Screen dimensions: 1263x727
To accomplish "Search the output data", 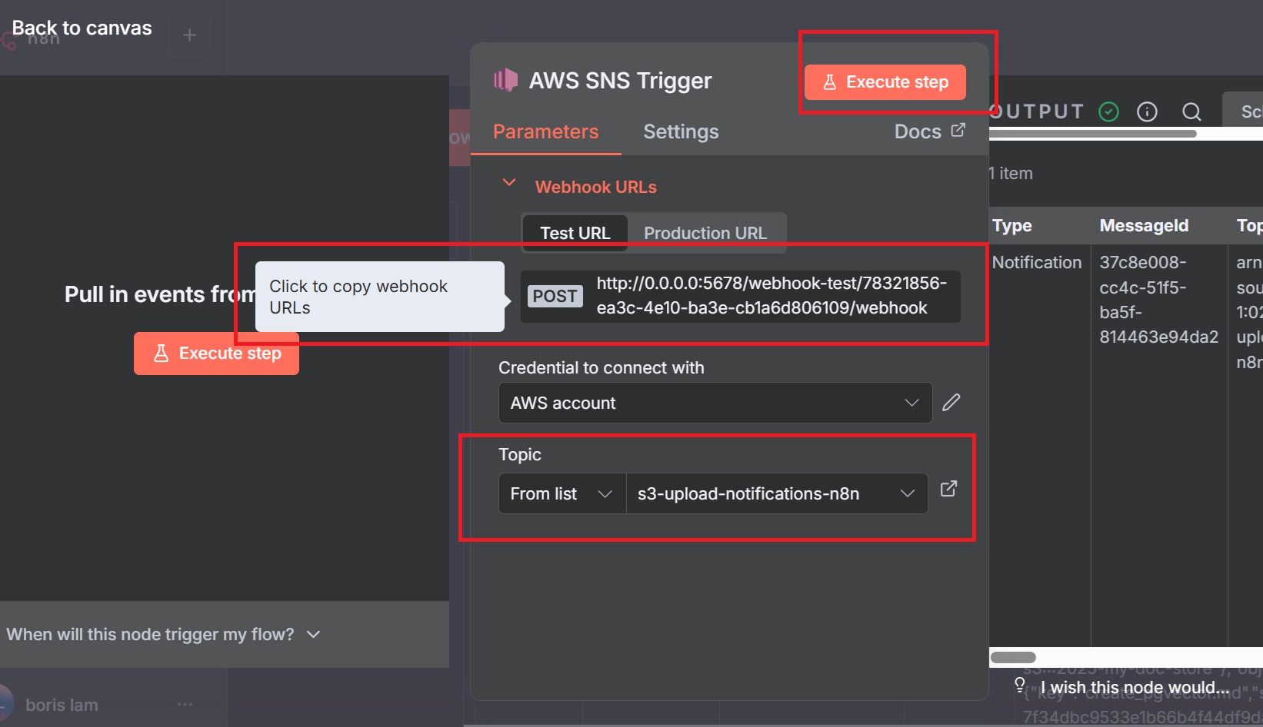I will 1191,112.
